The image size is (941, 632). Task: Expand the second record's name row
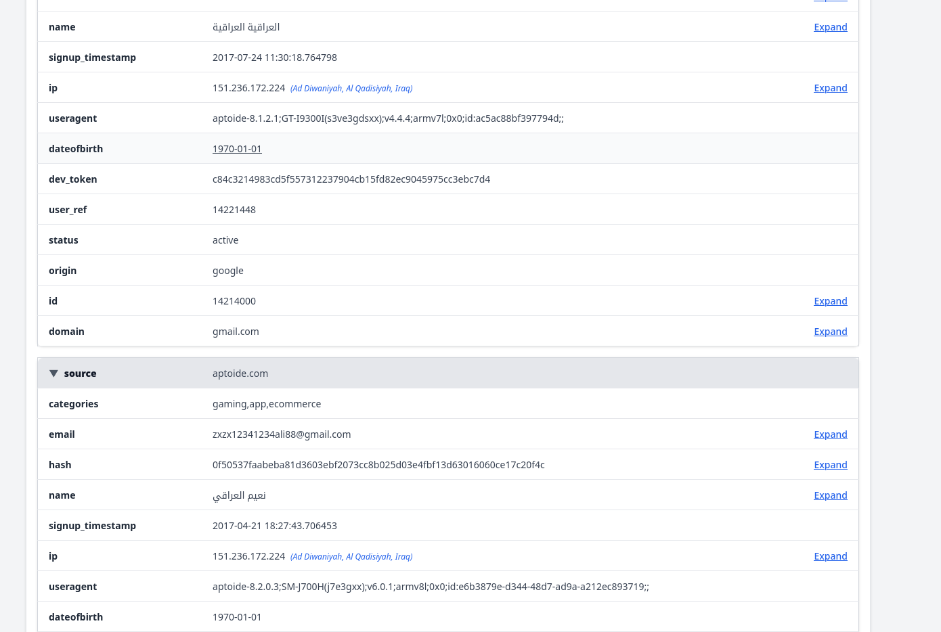point(830,495)
